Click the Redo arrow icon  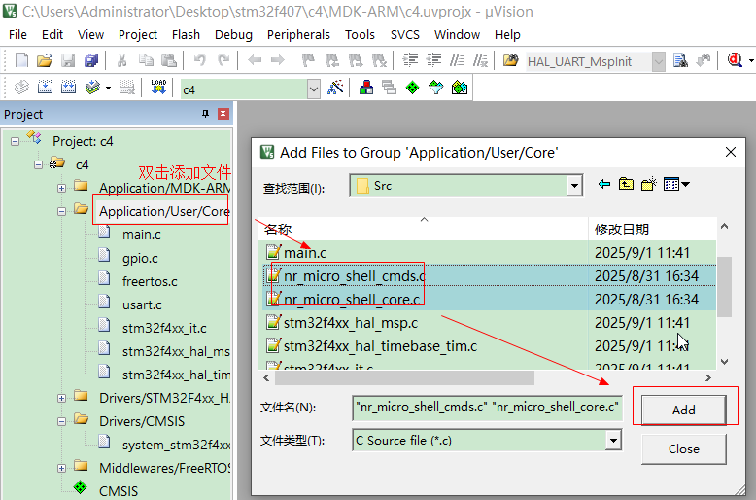[x=223, y=61]
